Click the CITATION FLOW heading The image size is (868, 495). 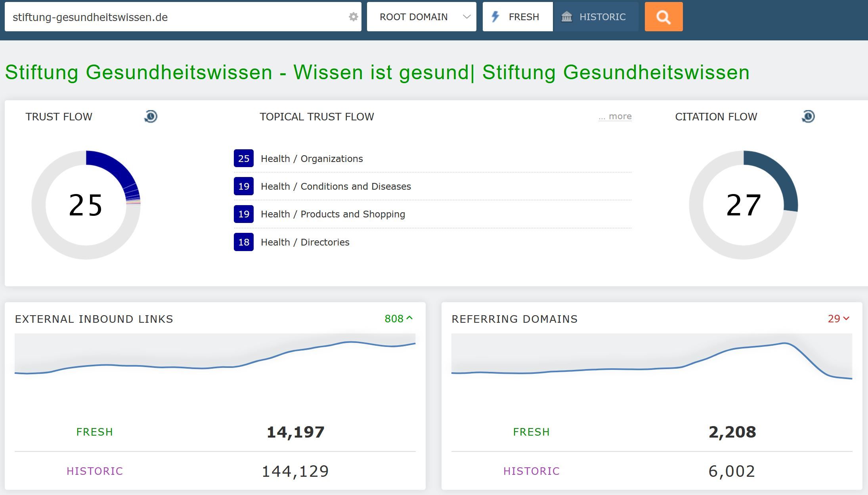point(716,117)
